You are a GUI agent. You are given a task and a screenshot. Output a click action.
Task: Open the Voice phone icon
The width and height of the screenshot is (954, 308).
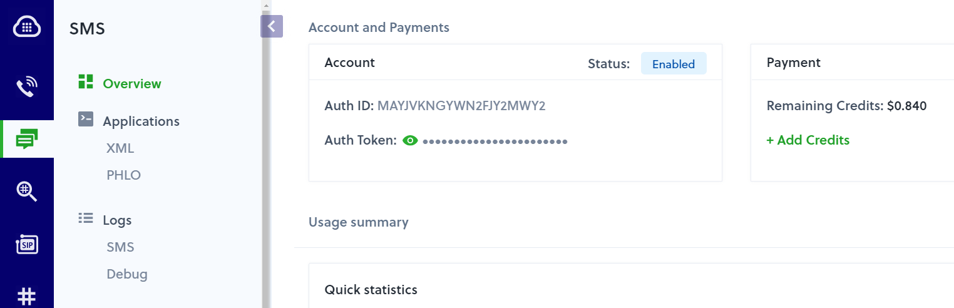[27, 86]
